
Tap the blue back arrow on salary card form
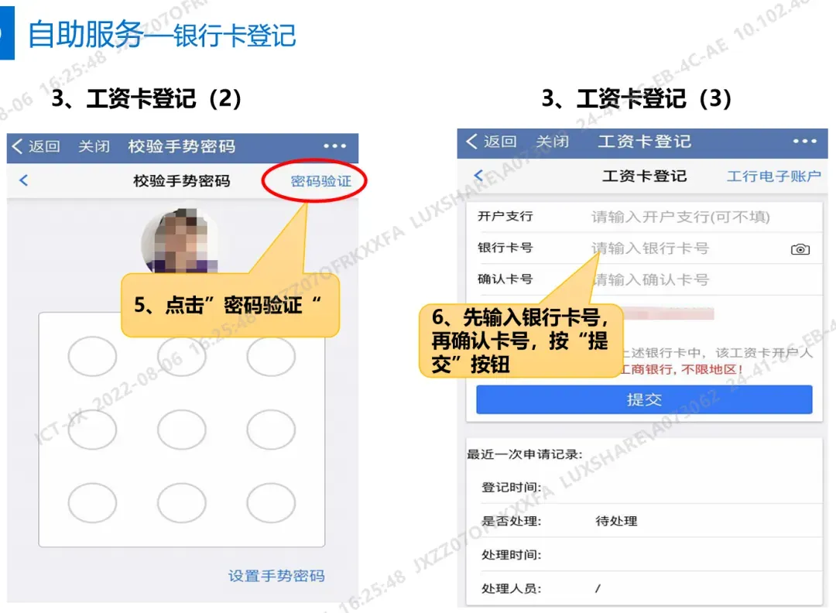(x=478, y=175)
